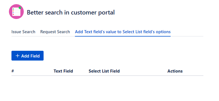Viewport: 219px width, 101px height.
Task: Click the Actions column header
Action: (175, 71)
